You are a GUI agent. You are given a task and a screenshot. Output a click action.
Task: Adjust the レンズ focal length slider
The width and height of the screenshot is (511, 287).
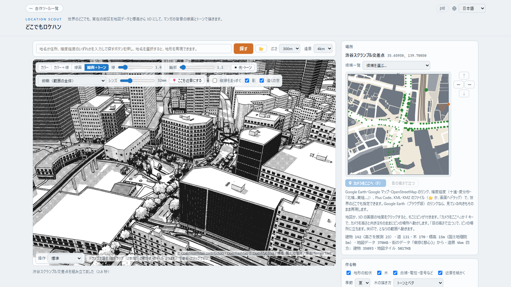point(137,81)
